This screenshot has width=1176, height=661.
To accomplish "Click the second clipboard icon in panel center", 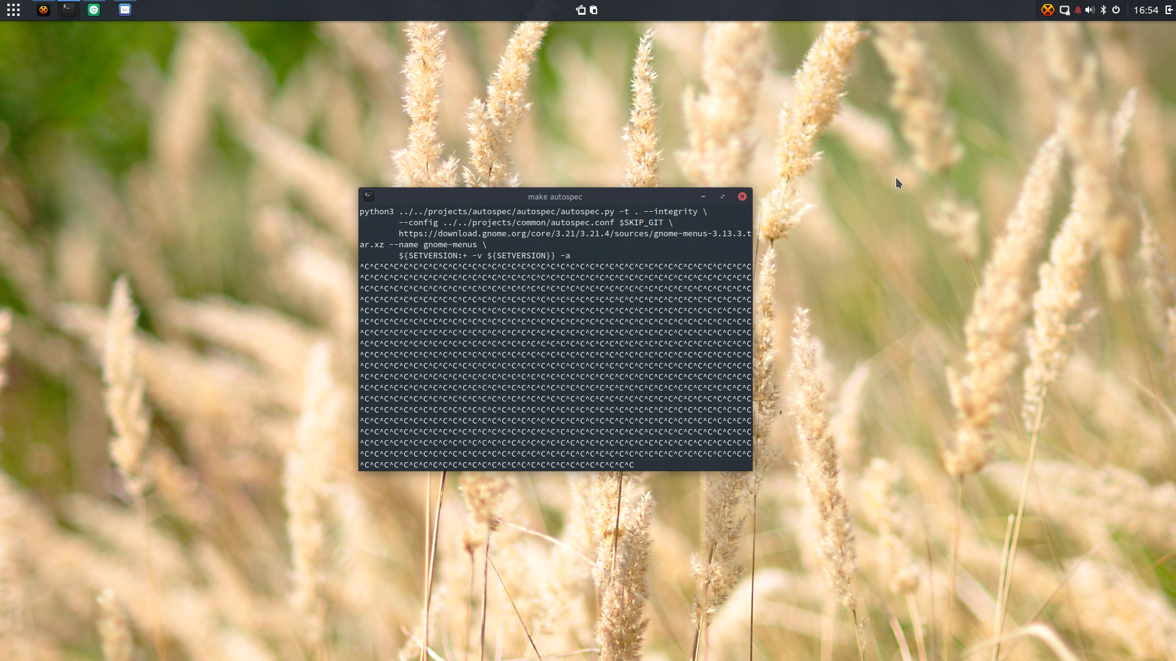I will [594, 10].
